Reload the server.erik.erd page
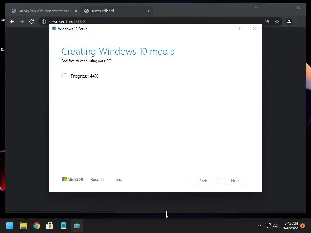The width and height of the screenshot is (311, 233). [x=32, y=22]
